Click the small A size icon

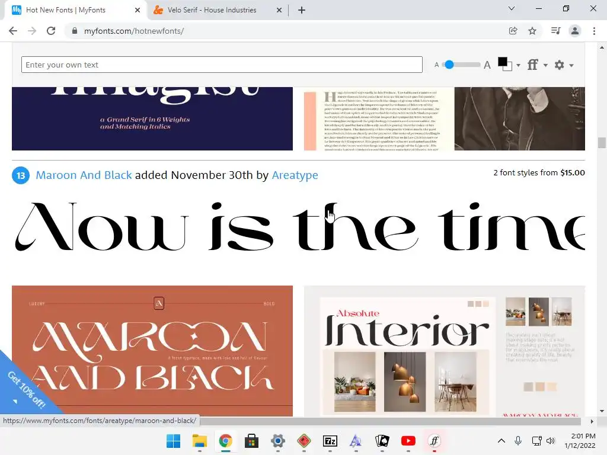[x=437, y=65]
